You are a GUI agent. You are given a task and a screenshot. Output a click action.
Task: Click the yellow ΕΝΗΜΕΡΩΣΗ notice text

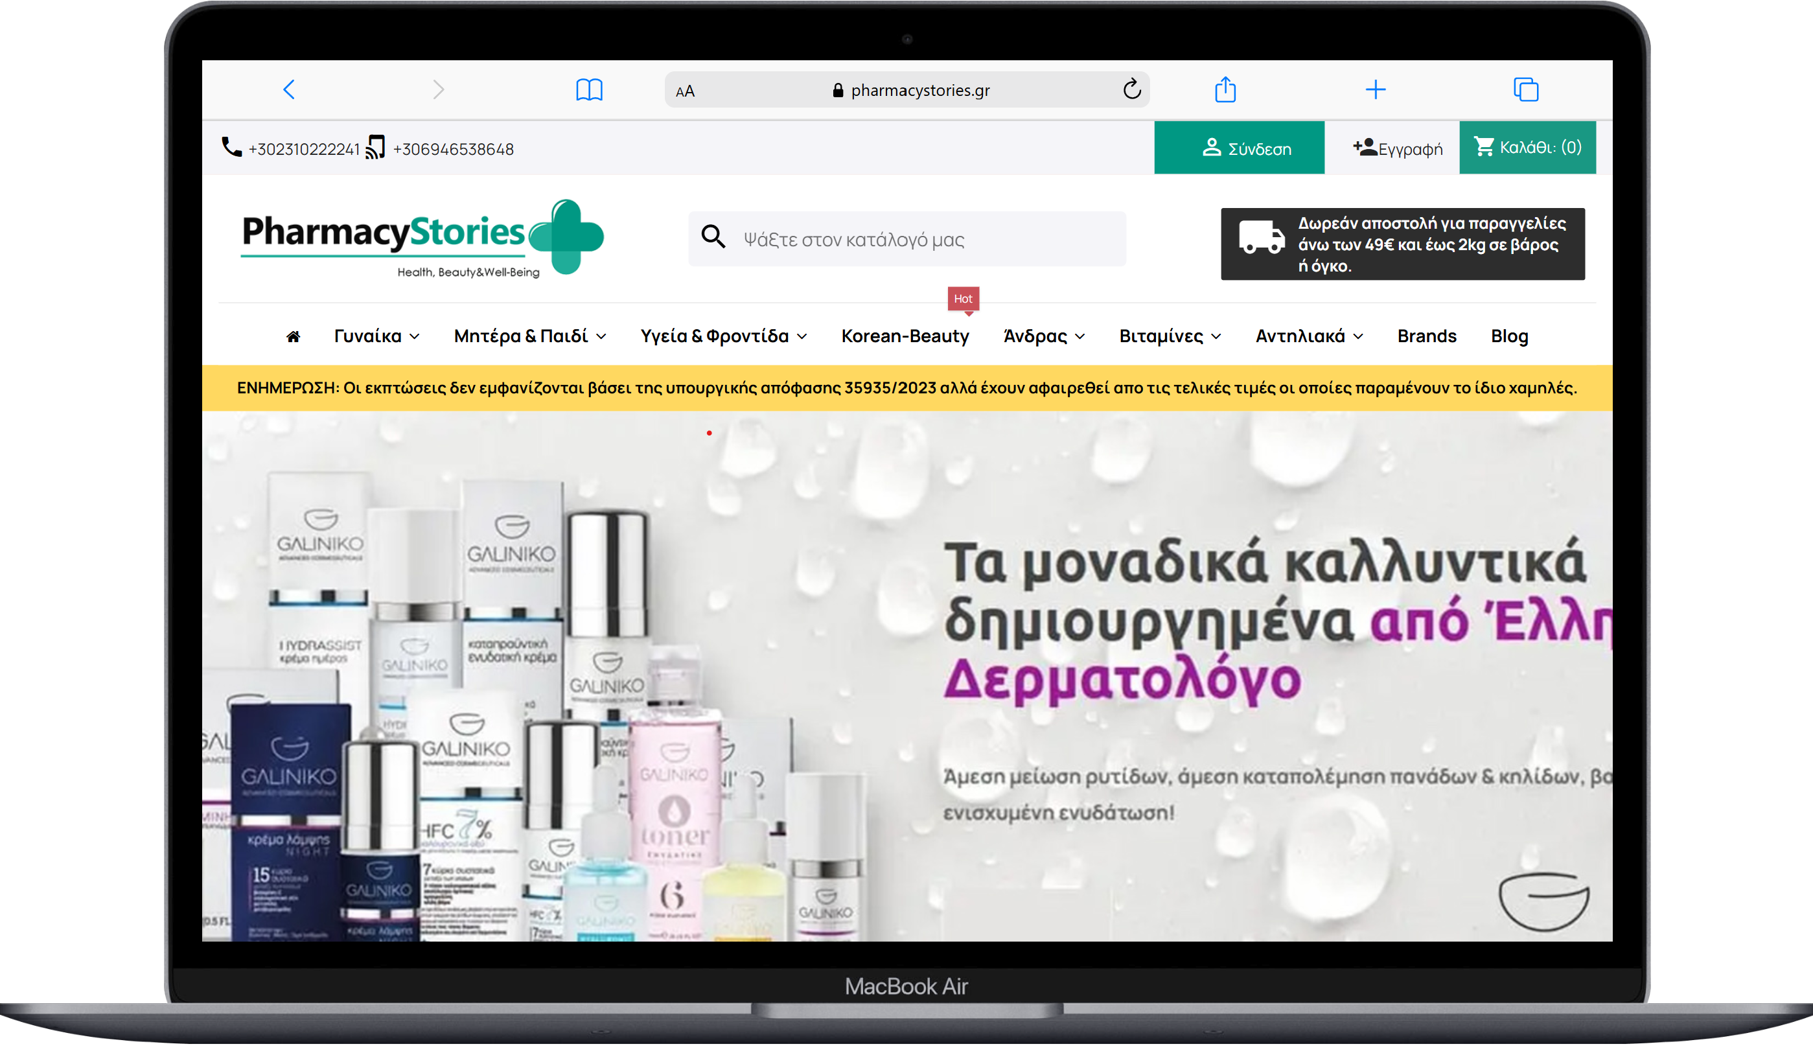pyautogui.click(x=907, y=388)
